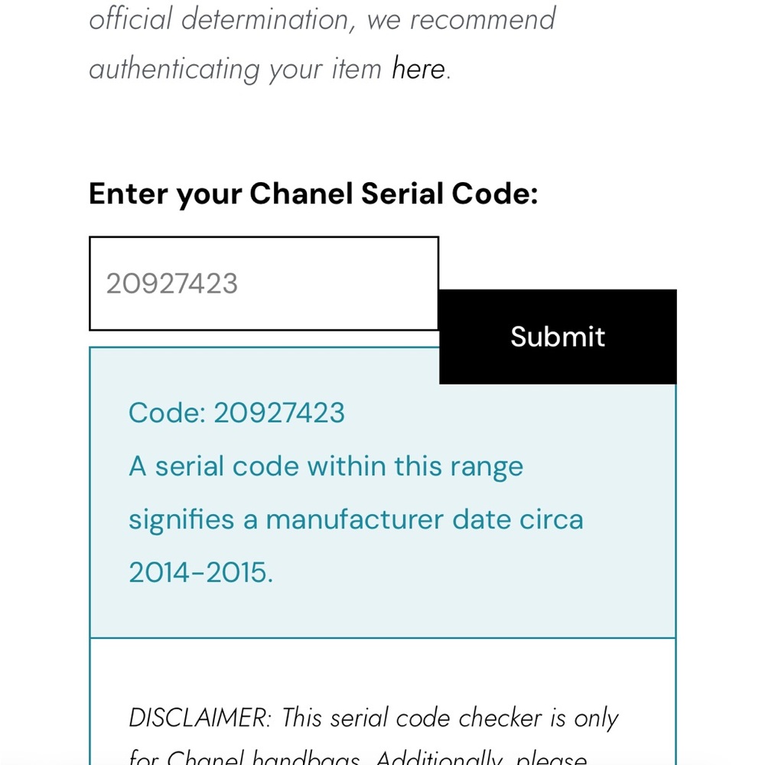This screenshot has width=765, height=765.
Task: Click the "2014-2015." date text
Action: point(200,572)
